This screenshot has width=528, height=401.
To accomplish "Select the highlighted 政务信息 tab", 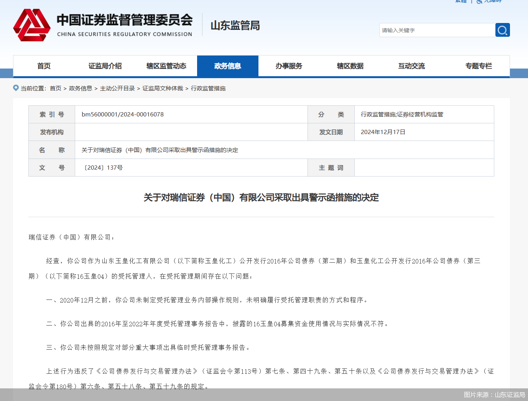I will [x=228, y=66].
